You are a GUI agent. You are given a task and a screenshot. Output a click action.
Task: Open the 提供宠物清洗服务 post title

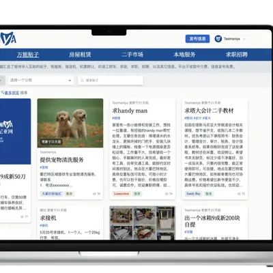61,160
